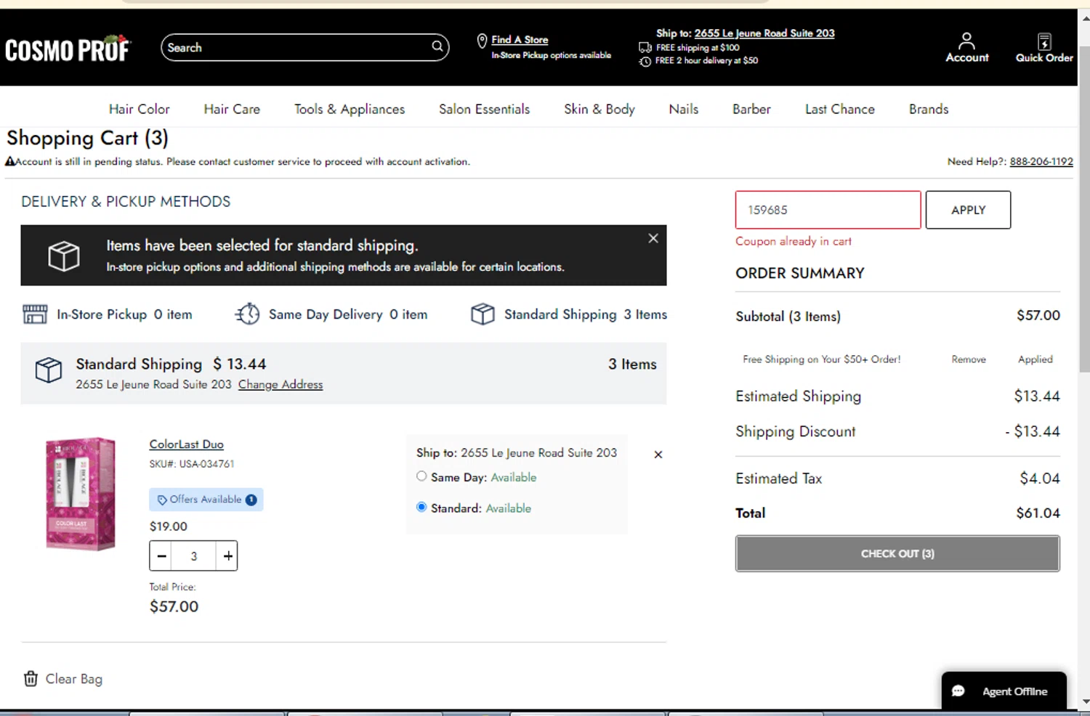Open the ColorLast Duo product link
1090x716 pixels.
187,444
